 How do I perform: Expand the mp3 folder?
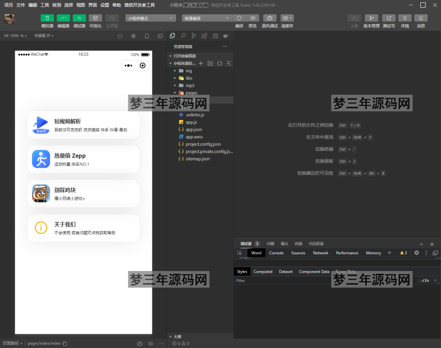click(x=200, y=85)
